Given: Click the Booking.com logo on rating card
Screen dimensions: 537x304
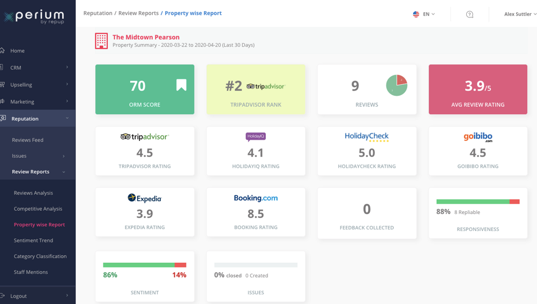Looking at the screenshot, I should point(256,198).
